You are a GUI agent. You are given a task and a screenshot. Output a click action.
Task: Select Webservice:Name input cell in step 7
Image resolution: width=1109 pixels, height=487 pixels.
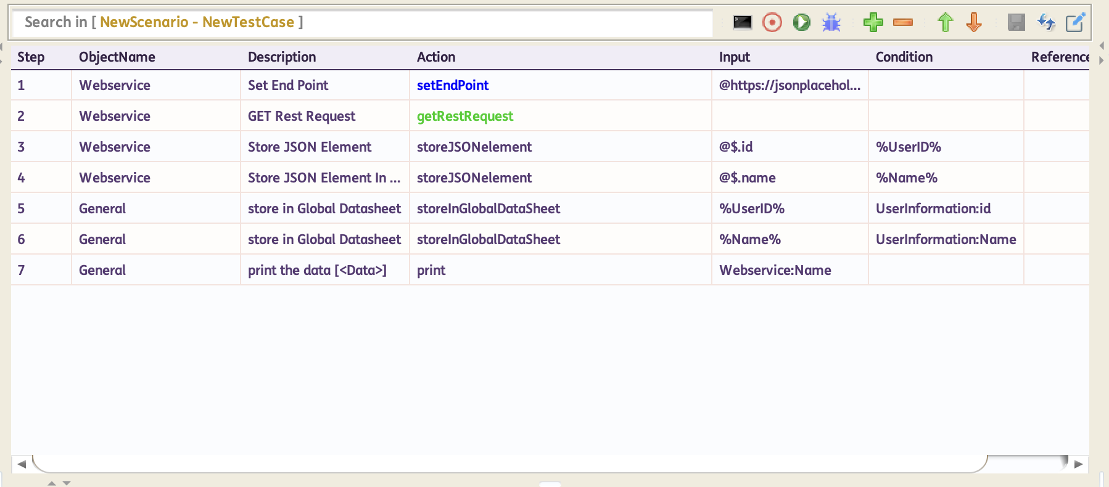click(775, 271)
